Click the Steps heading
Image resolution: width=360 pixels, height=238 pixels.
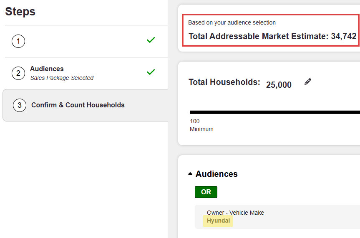pos(20,12)
